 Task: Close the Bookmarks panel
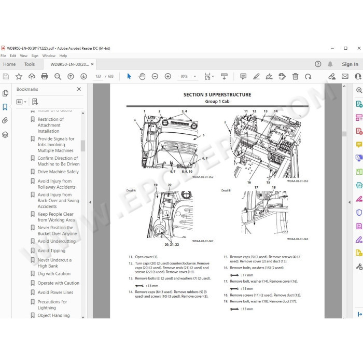[79, 89]
